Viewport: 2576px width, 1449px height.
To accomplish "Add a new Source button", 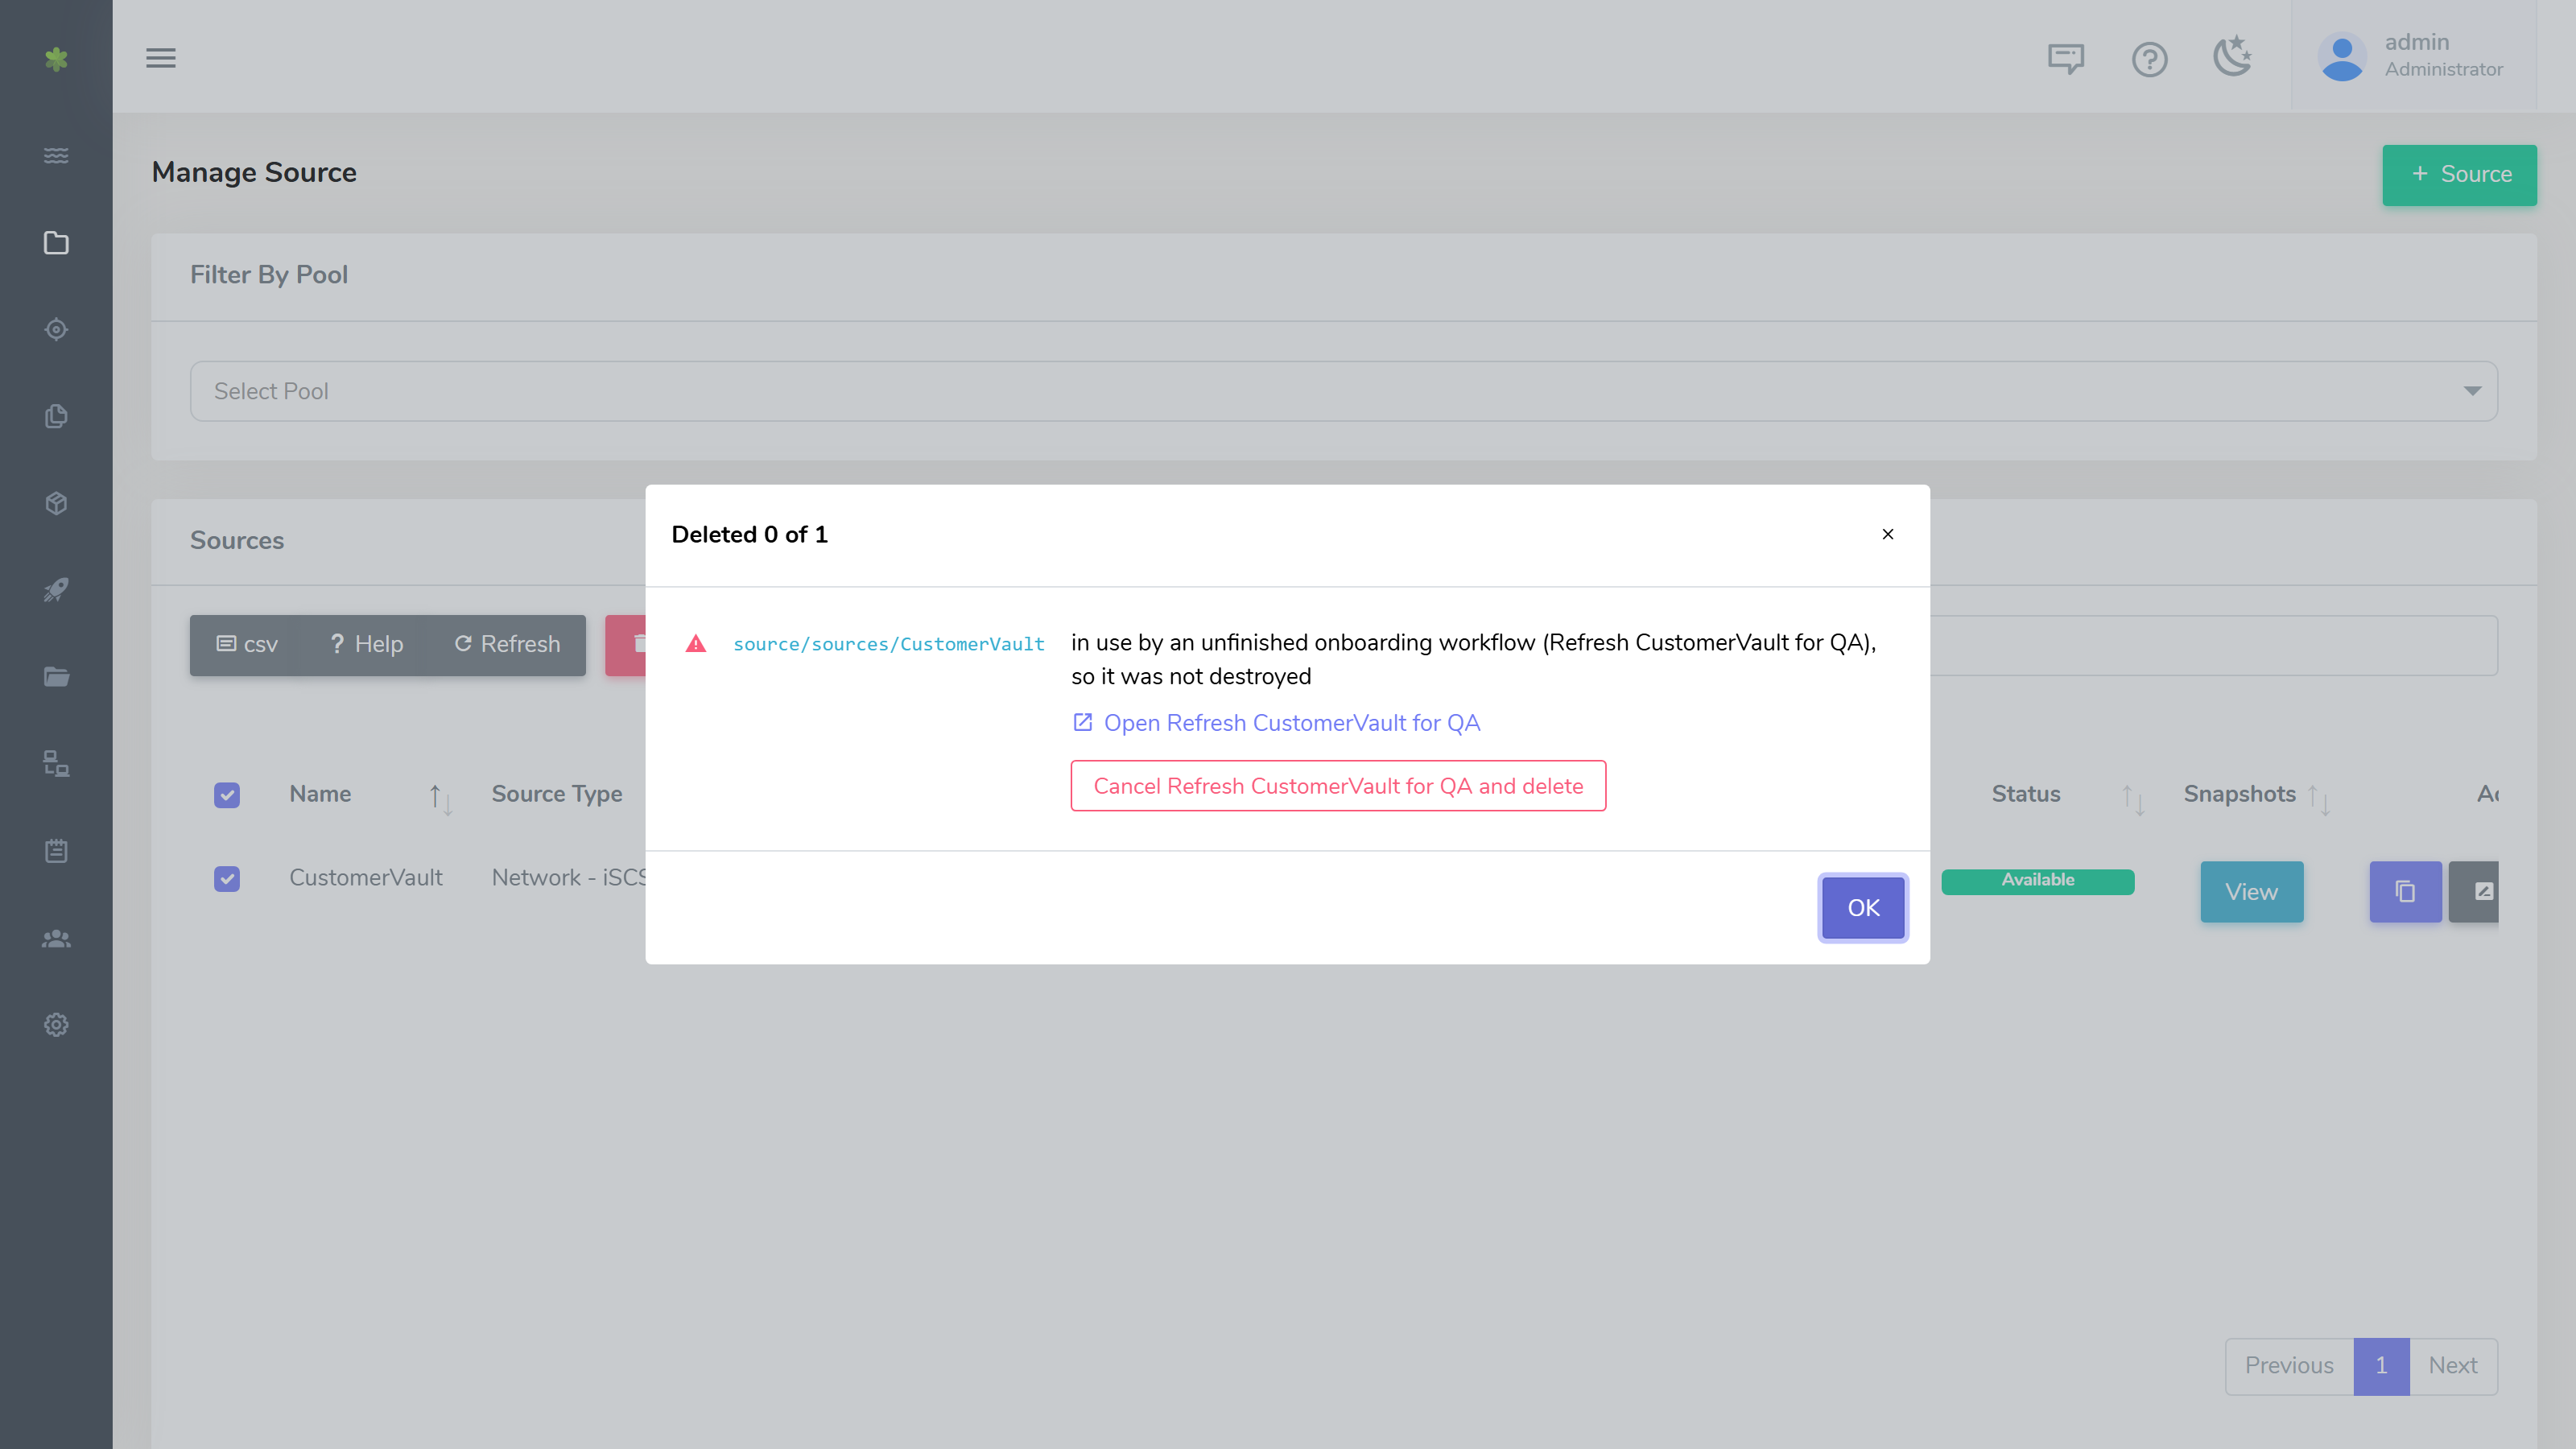I will point(2460,175).
